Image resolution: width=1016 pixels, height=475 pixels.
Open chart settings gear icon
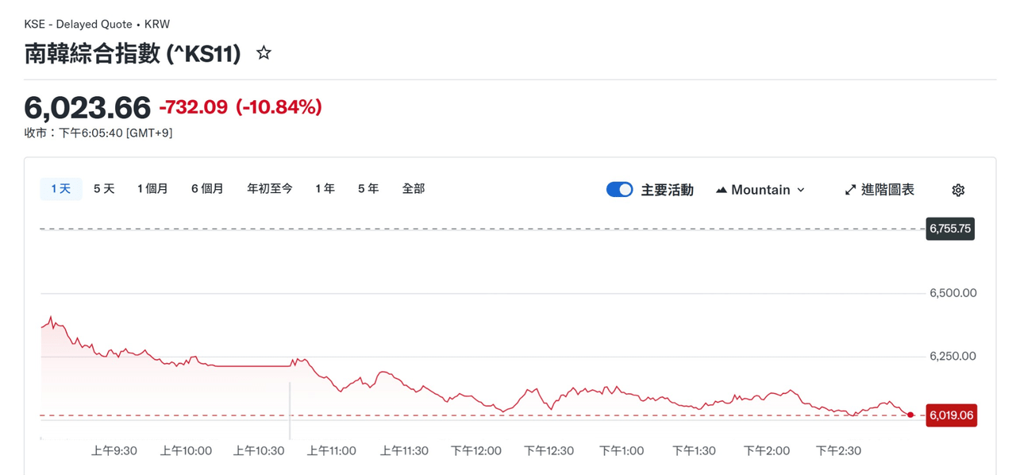958,190
